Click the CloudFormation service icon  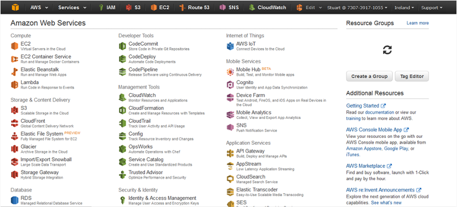(122, 110)
